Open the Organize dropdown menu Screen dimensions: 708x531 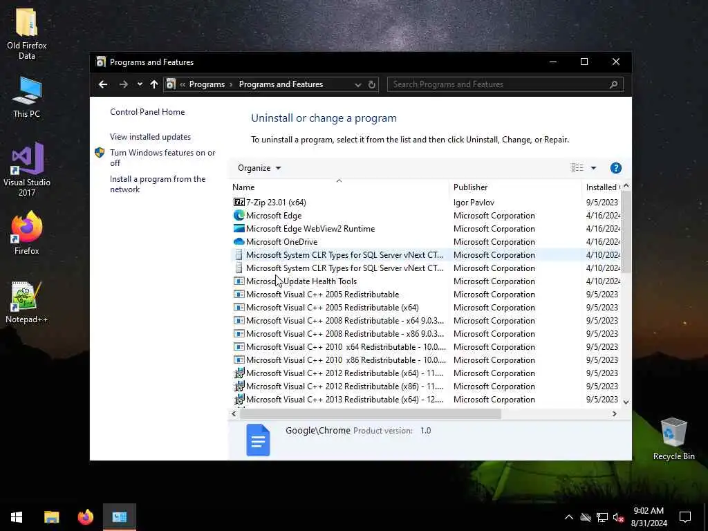259,168
